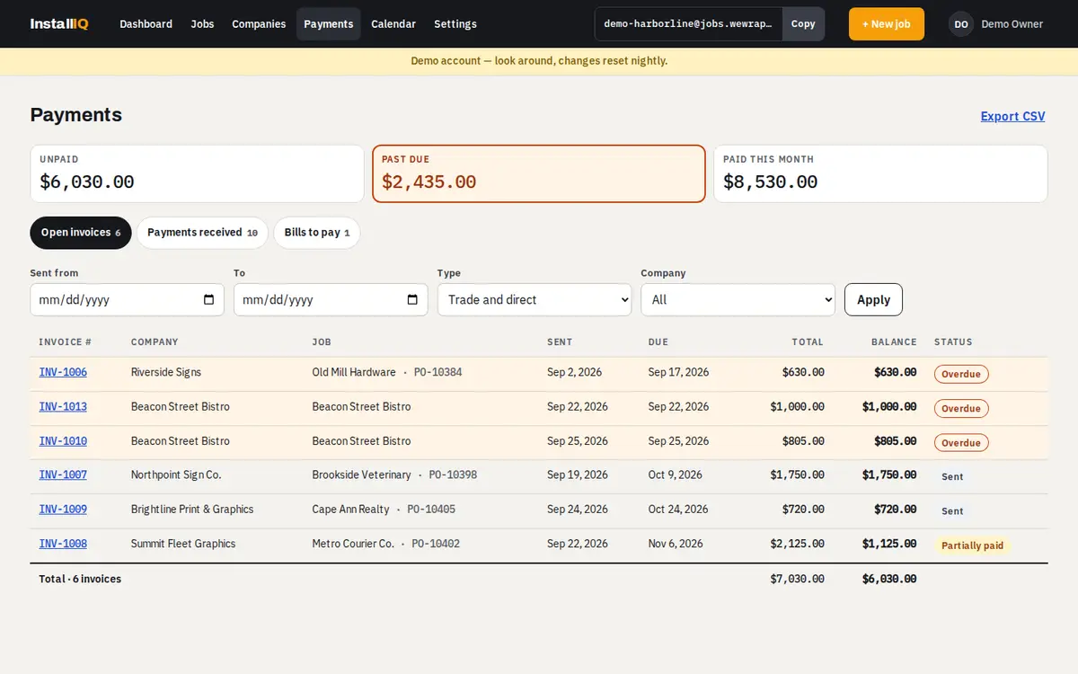Click Demo Owner account name

[x=1012, y=24]
